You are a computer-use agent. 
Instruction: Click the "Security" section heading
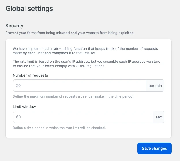click(14, 26)
